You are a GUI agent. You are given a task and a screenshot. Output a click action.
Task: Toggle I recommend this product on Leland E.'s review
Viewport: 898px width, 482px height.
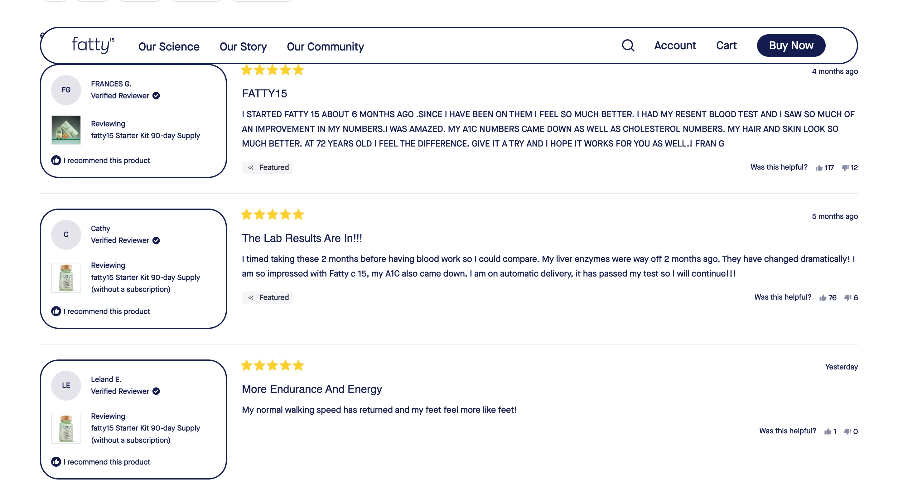(56, 462)
